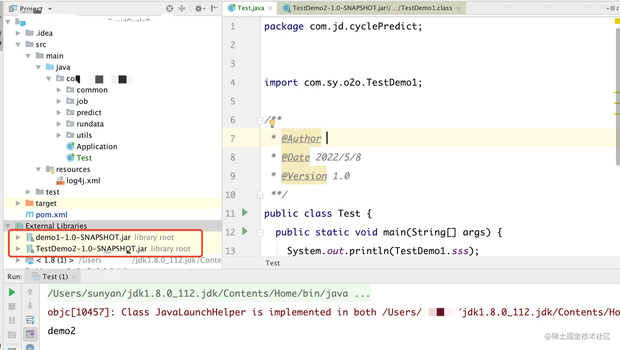Fold the main method at line 12
The height and width of the screenshot is (350, 620).
coord(260,233)
